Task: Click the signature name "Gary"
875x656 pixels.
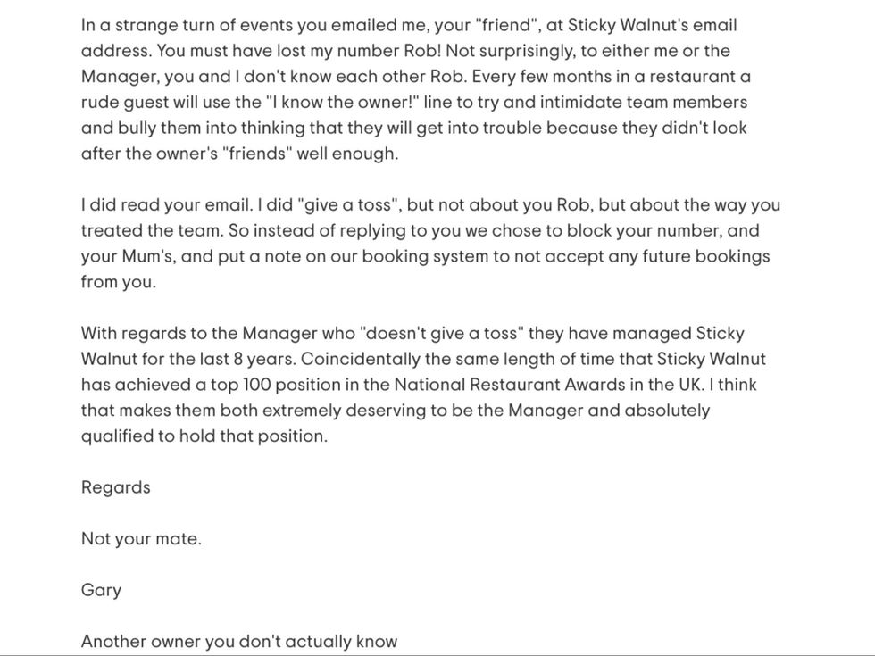Action: [x=101, y=590]
